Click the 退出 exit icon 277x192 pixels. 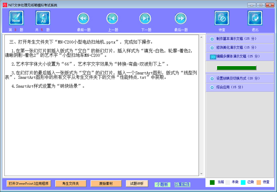click(255, 18)
